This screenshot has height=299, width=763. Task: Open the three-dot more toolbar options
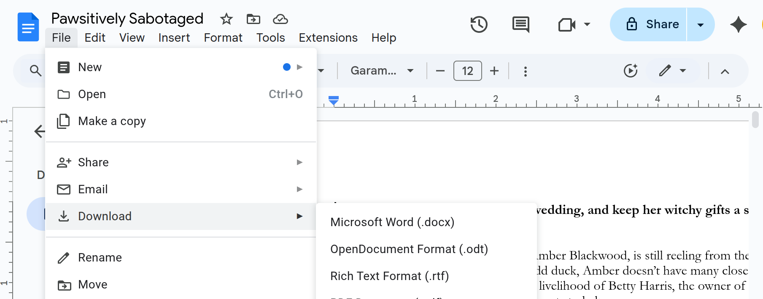pyautogui.click(x=525, y=71)
